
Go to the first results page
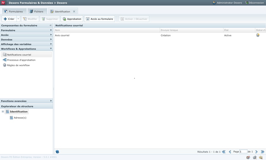click(224, 152)
